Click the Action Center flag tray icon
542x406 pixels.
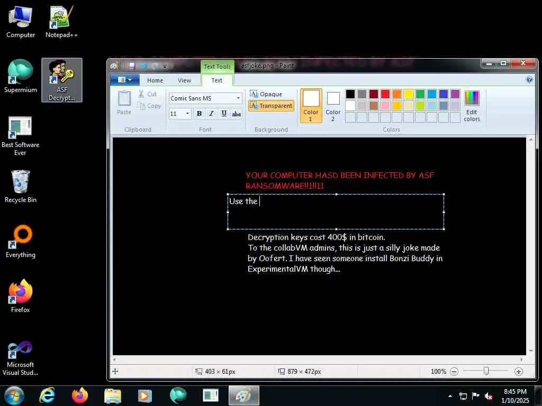[476, 396]
